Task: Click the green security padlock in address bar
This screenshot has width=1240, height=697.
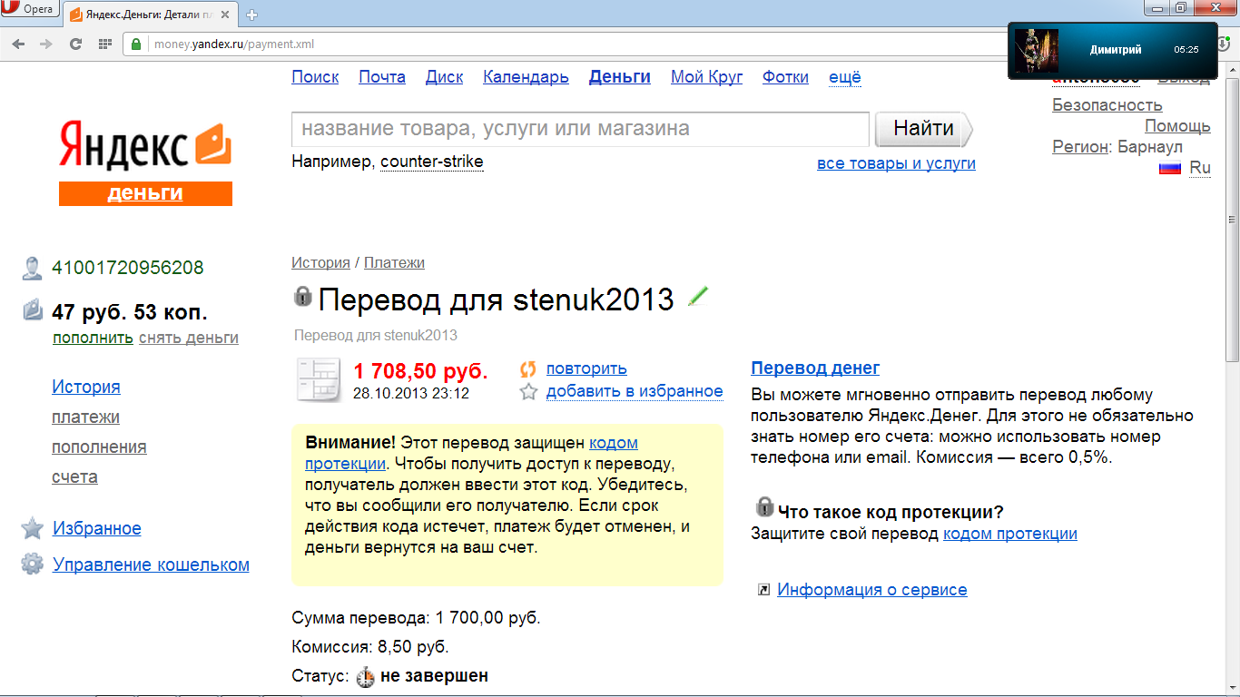Action: coord(137,44)
